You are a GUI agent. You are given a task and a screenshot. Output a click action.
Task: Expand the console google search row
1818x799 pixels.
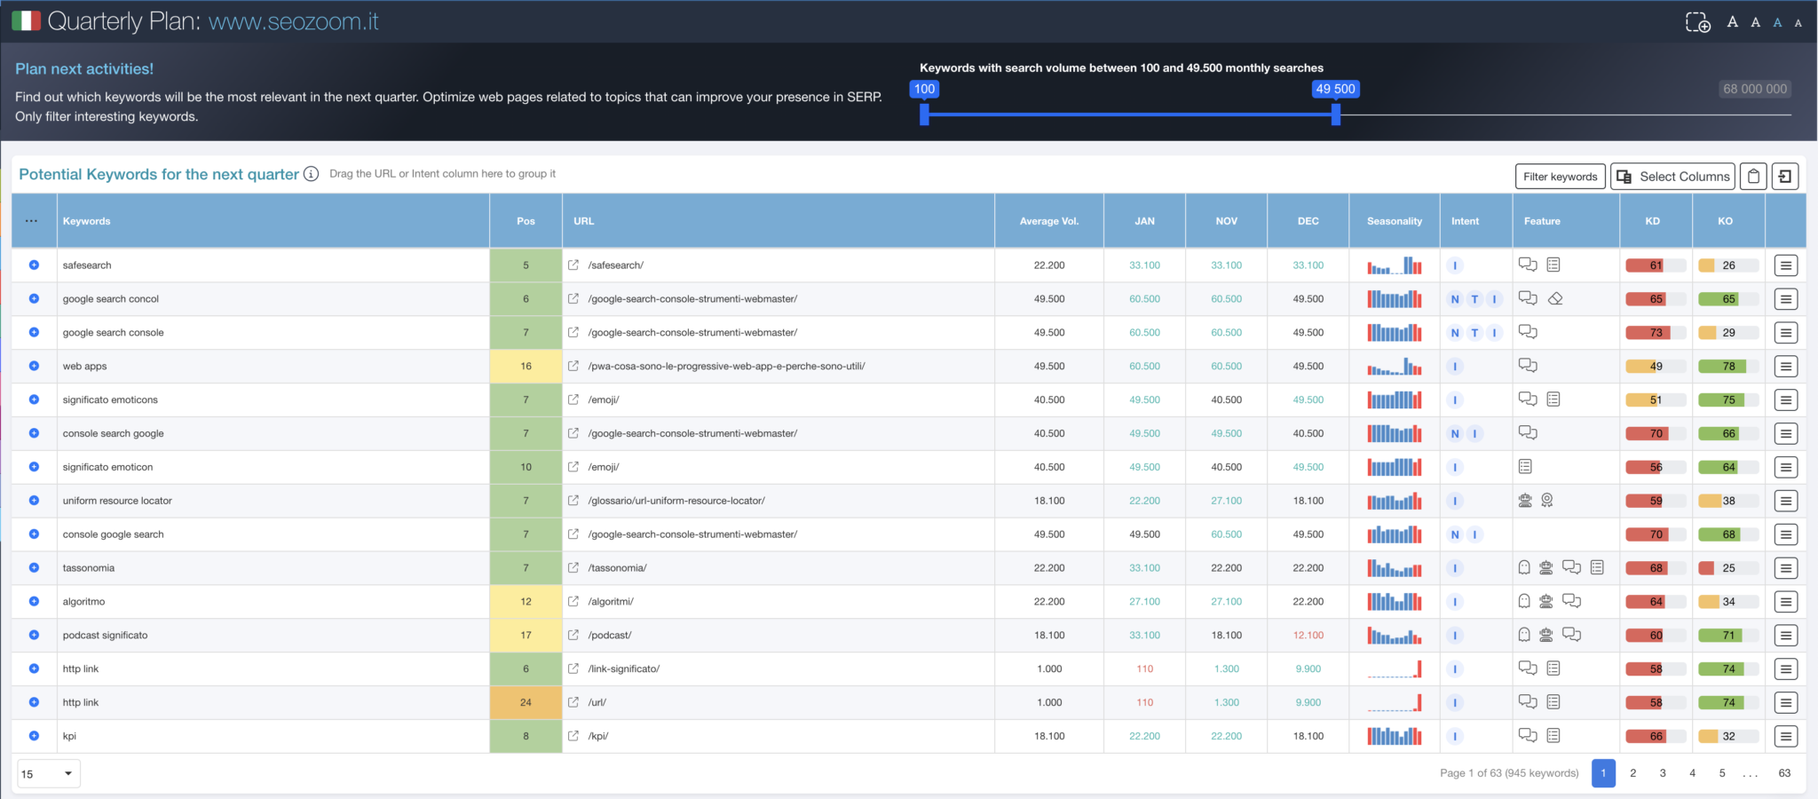click(34, 534)
